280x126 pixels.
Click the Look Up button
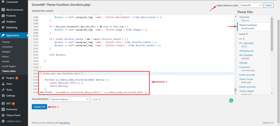coord(97,99)
